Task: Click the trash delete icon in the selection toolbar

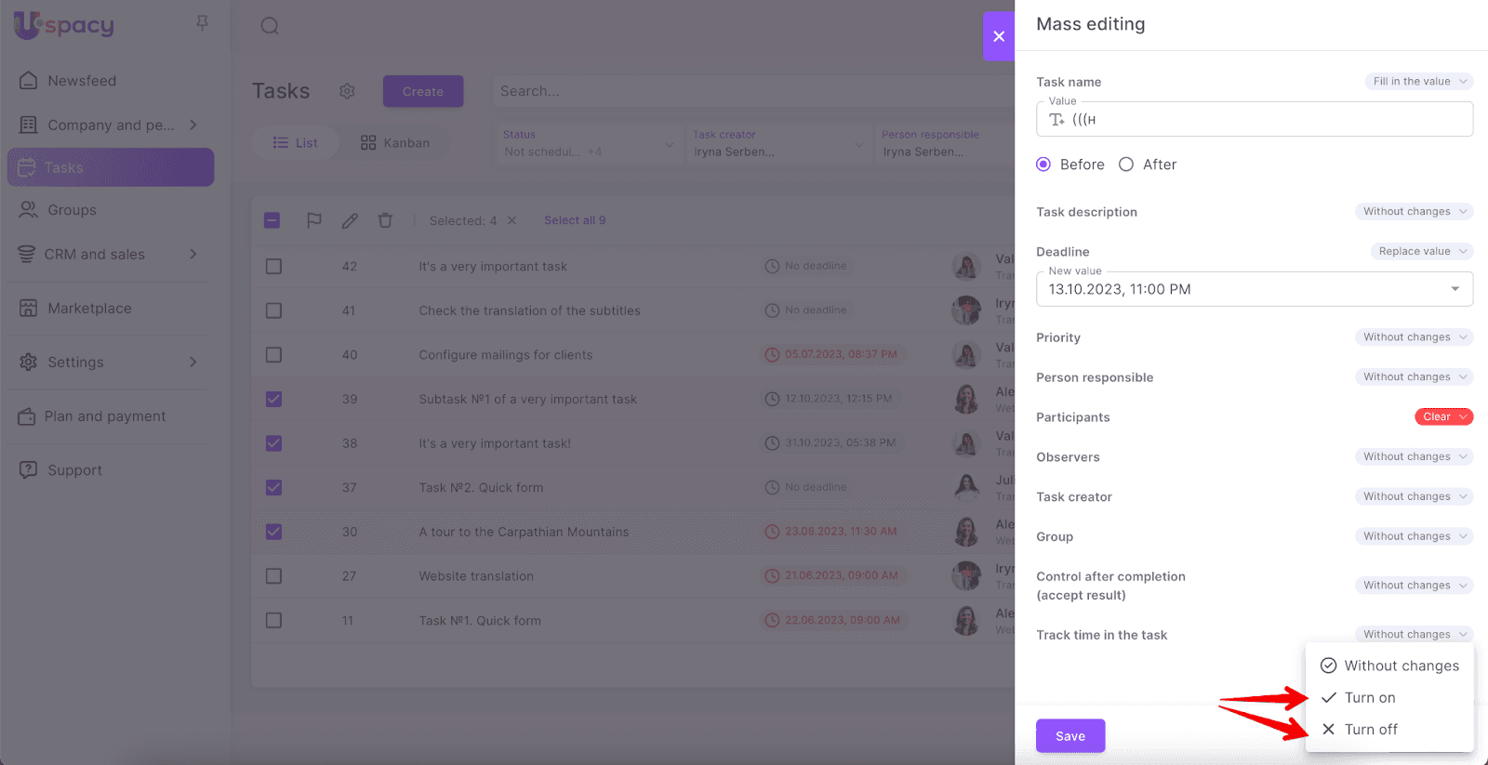Action: coord(385,220)
